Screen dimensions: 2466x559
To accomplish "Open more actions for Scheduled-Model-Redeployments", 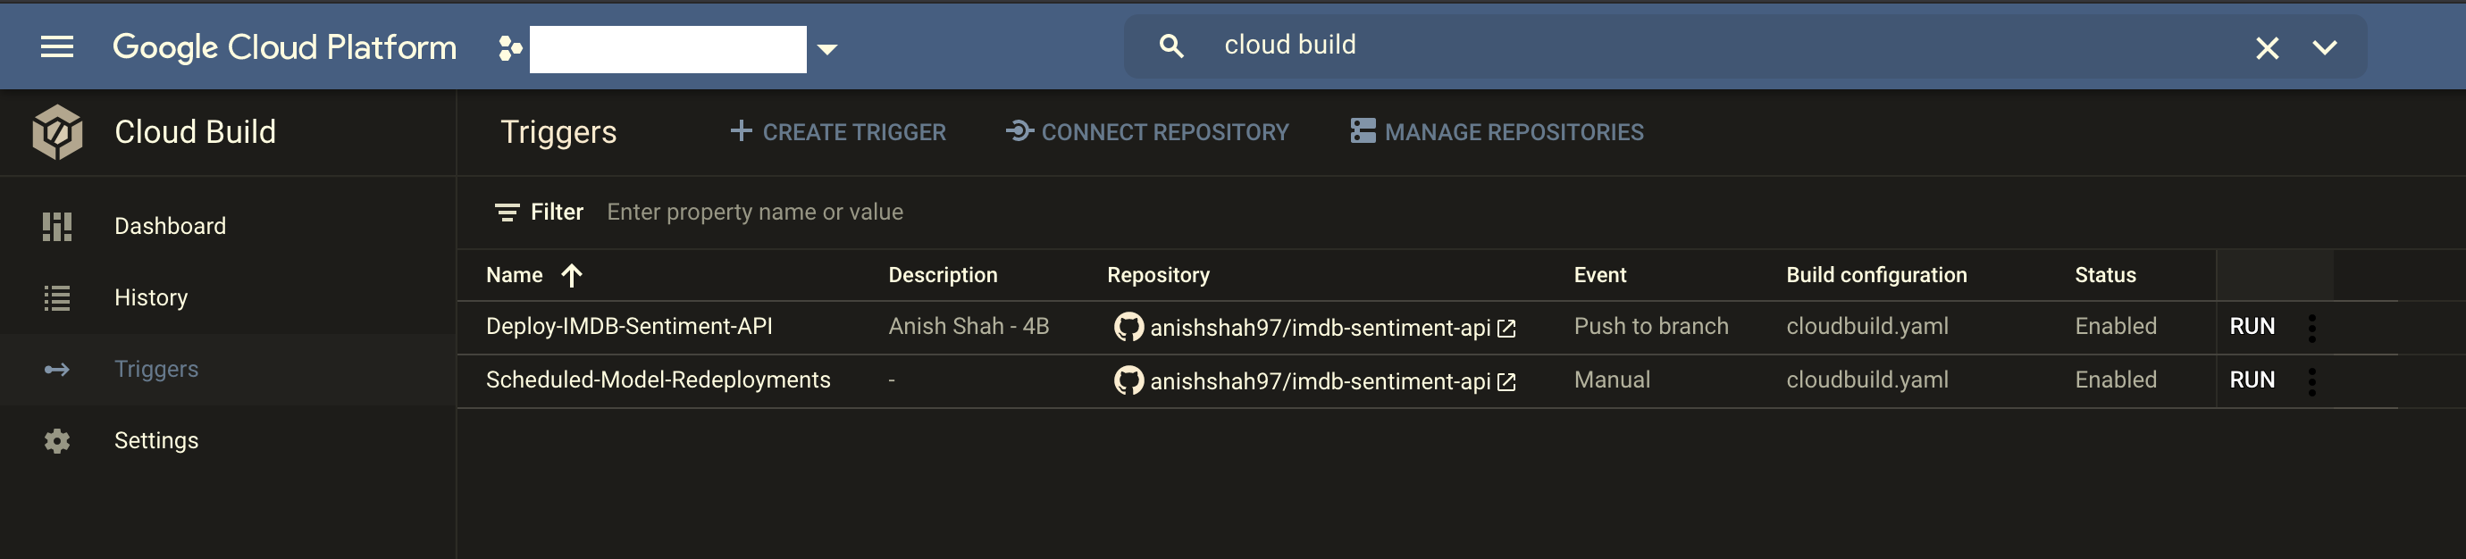I will (2312, 382).
